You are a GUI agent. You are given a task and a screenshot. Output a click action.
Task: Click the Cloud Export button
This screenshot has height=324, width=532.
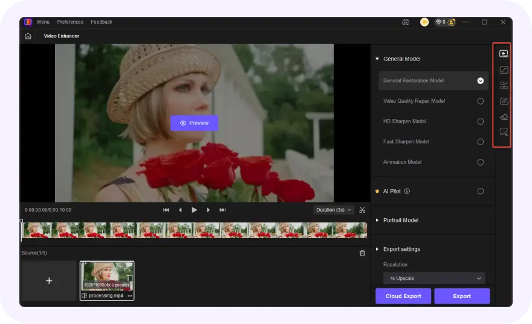click(x=403, y=296)
